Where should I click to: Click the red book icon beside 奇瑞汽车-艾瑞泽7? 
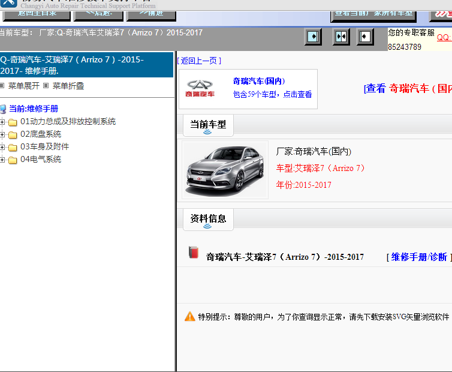point(194,253)
